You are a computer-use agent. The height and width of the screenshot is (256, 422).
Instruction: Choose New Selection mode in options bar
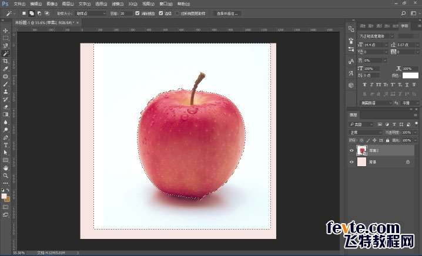pos(24,13)
